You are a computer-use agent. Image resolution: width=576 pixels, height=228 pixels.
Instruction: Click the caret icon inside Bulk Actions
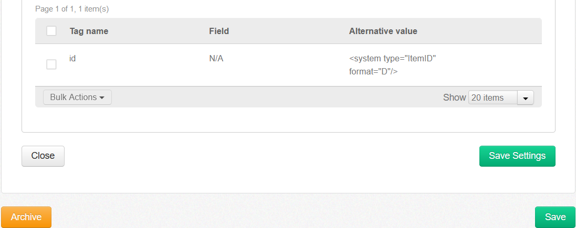pos(102,98)
